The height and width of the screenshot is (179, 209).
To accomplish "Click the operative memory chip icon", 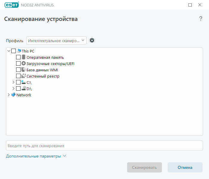I will pyautogui.click(x=24, y=57).
